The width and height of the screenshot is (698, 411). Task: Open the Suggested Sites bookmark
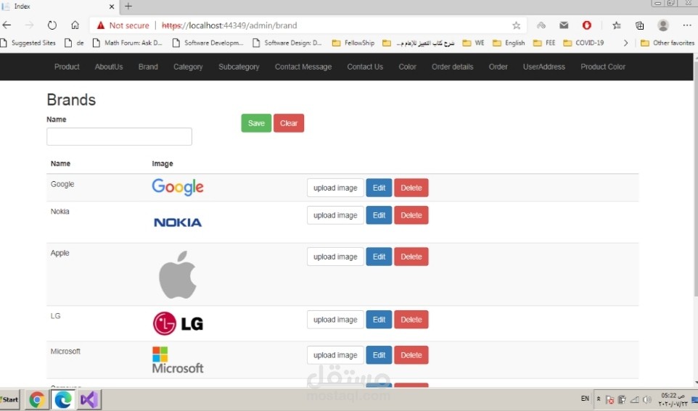point(28,43)
